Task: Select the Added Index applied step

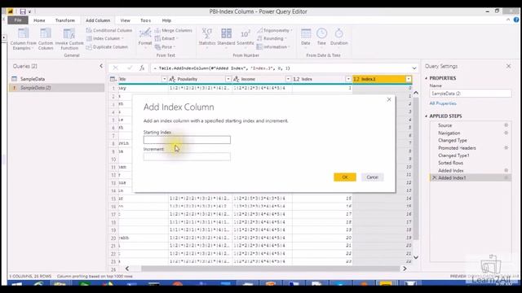Action: (x=451, y=170)
